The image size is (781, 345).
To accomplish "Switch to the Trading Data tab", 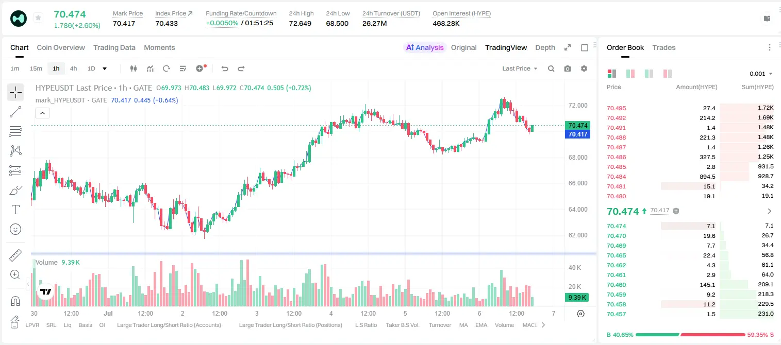I will pos(114,47).
